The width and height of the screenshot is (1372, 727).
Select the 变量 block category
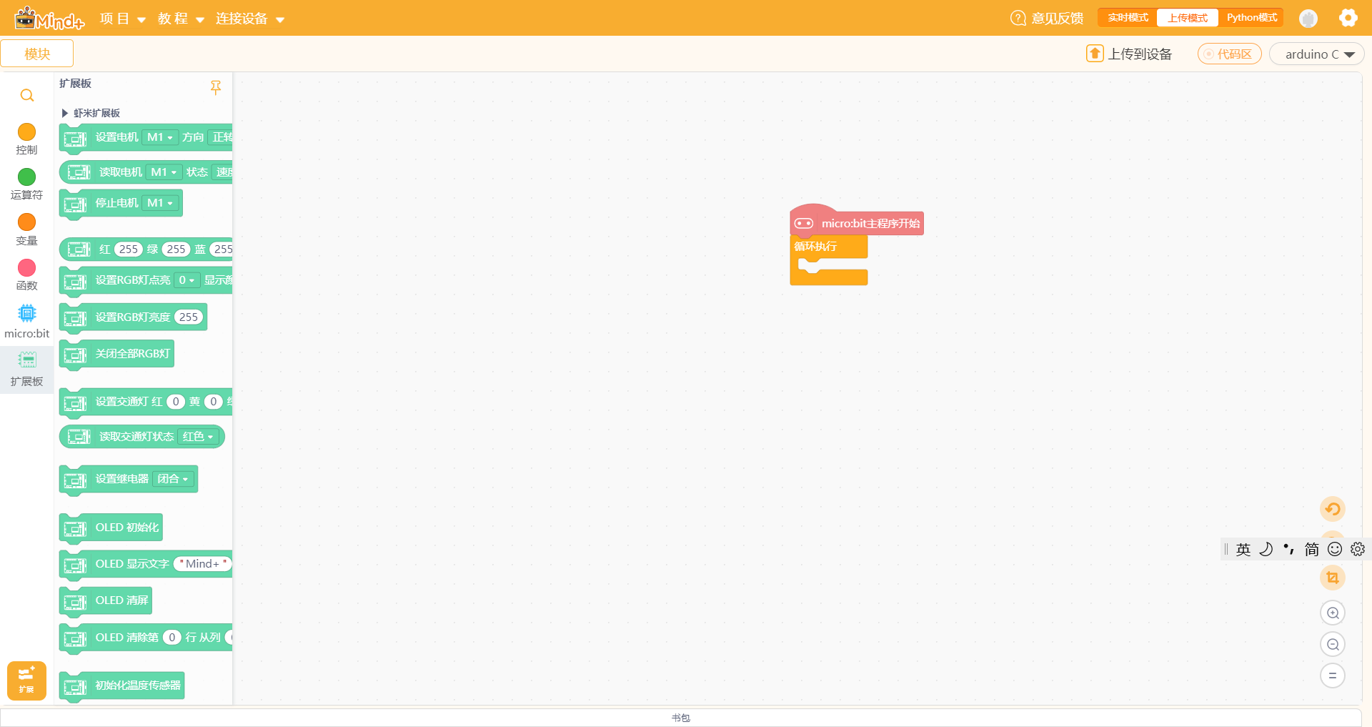[x=26, y=230]
